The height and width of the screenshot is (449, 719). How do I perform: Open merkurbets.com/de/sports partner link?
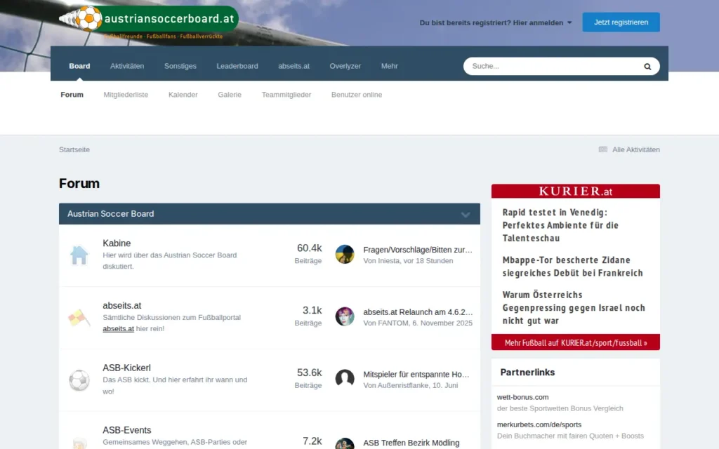pos(539,424)
